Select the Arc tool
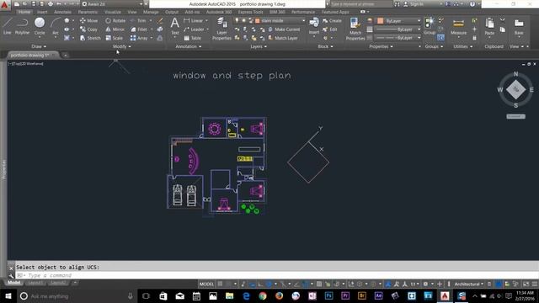 pyautogui.click(x=56, y=26)
